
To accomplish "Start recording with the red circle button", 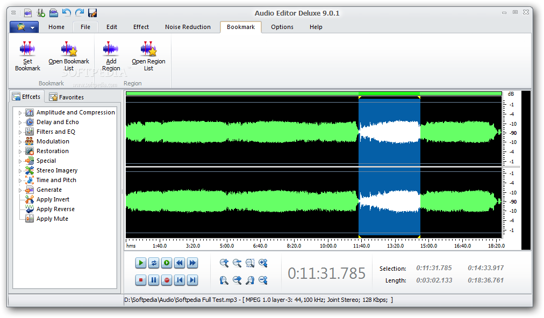I will tap(167, 280).
